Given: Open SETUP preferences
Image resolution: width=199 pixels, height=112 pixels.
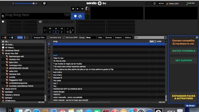Looking at the screenshot, I should coord(161,3).
